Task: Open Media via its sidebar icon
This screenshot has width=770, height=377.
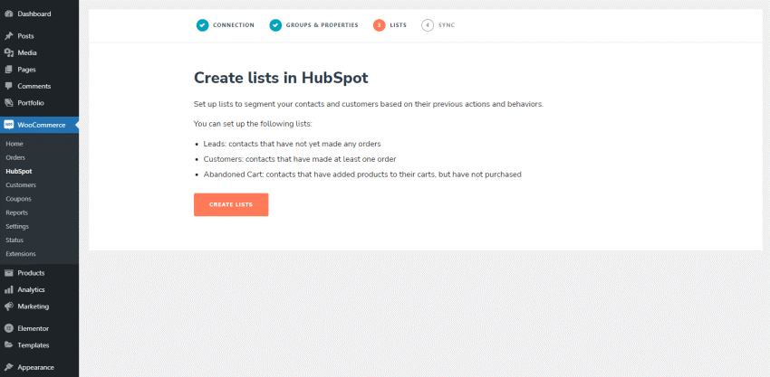Action: tap(8, 53)
